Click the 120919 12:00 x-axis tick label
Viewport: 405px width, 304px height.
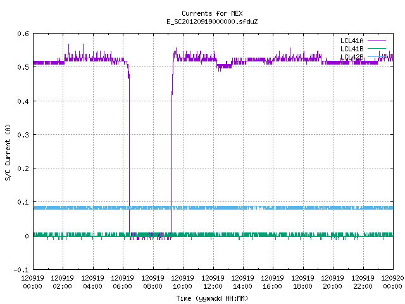pos(213,282)
